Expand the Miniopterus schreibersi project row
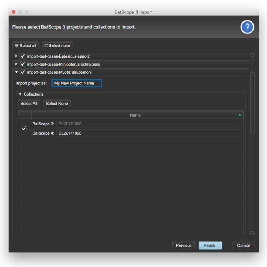The height and width of the screenshot is (267, 267). tap(16, 64)
